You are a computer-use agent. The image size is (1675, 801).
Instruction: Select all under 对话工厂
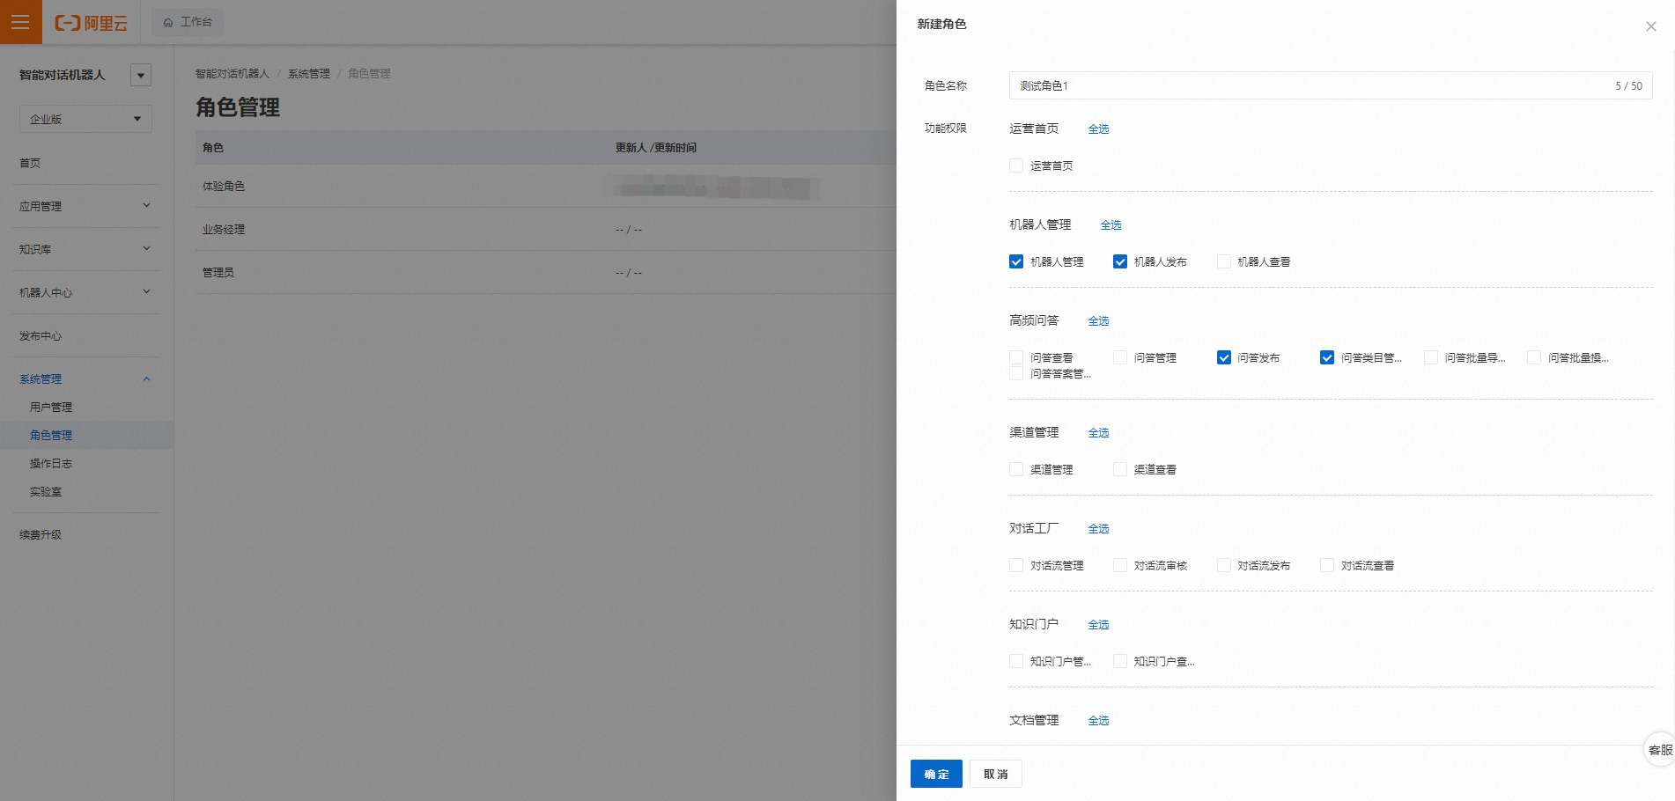click(x=1098, y=529)
